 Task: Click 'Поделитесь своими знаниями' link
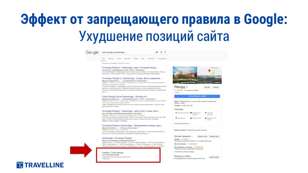pos(197,130)
